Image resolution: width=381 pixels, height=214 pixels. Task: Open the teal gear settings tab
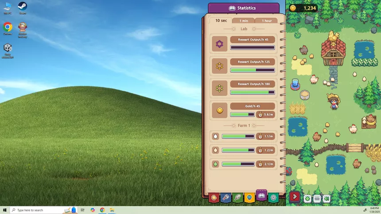pos(273,198)
